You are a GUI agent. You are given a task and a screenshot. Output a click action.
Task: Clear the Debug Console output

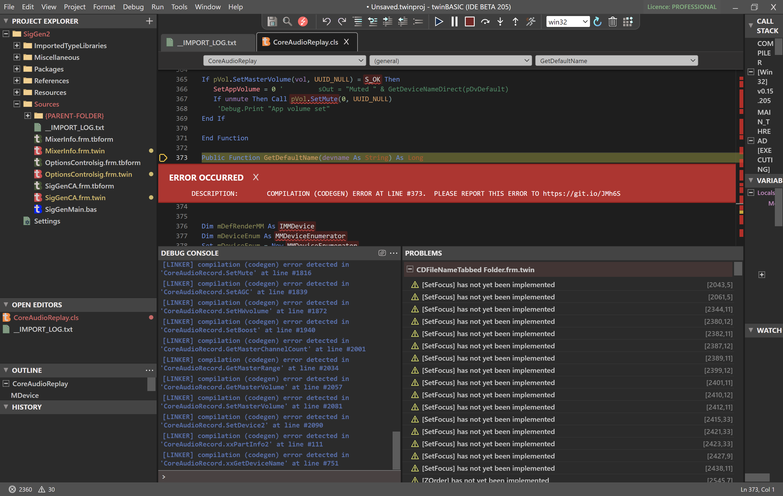[382, 253]
